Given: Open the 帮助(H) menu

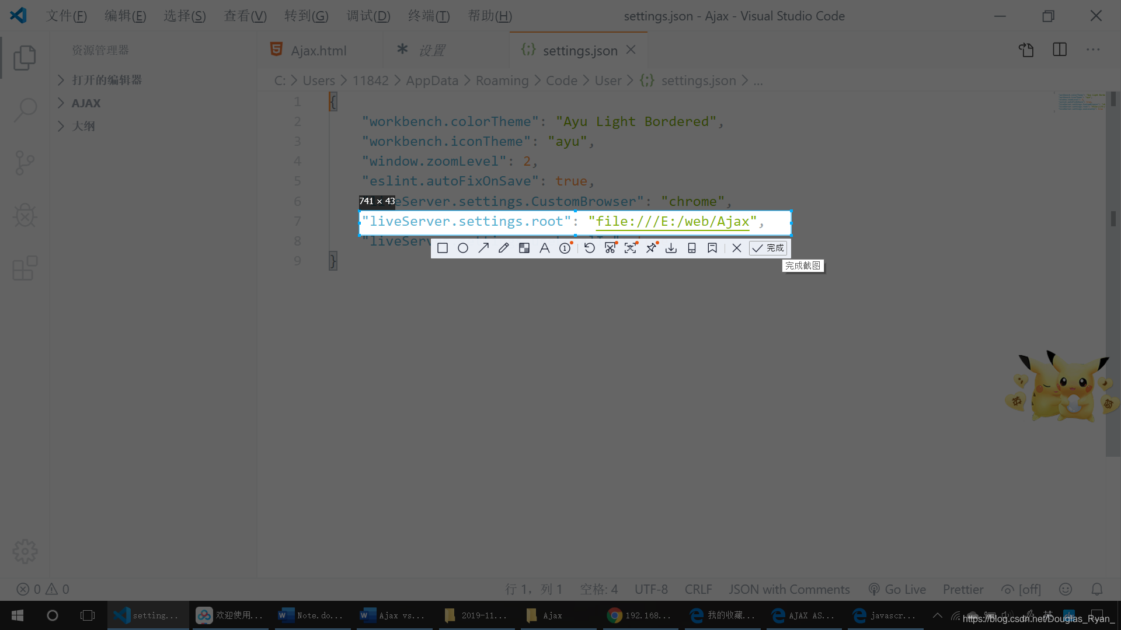Looking at the screenshot, I should (x=490, y=16).
